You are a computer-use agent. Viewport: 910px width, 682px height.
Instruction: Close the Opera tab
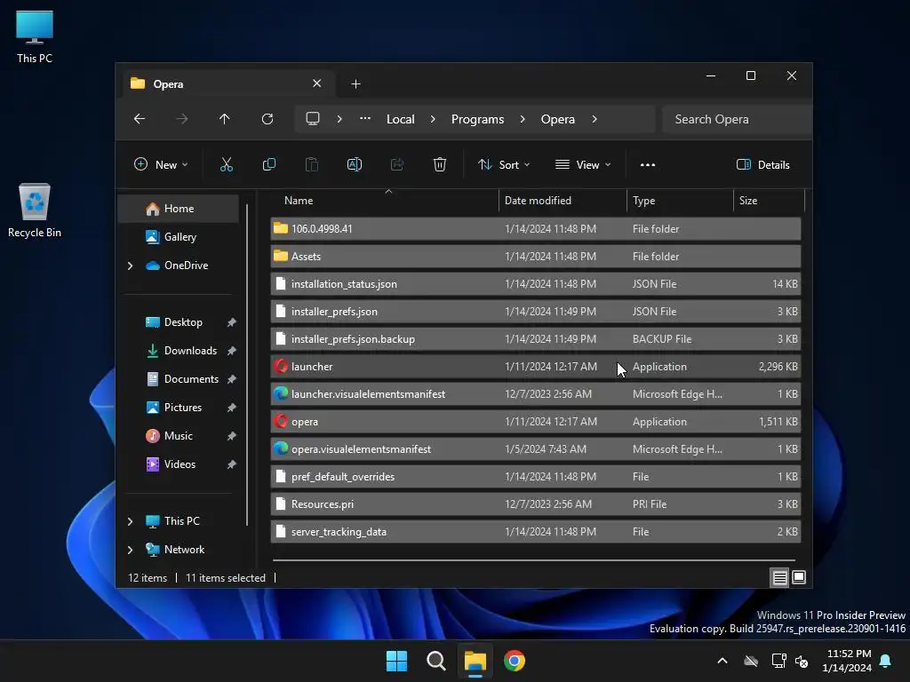click(x=317, y=83)
